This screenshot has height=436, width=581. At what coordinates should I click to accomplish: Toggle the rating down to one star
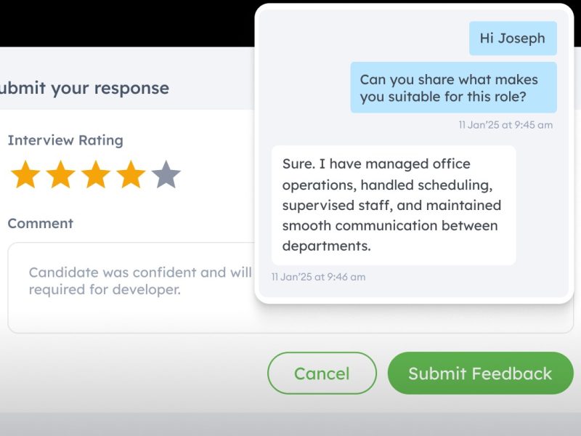pos(26,174)
